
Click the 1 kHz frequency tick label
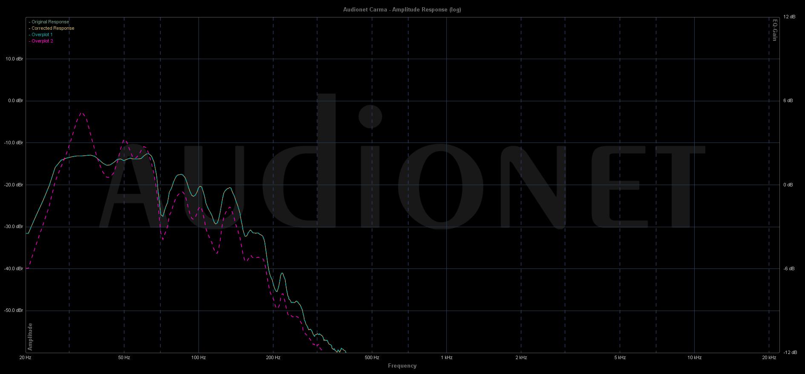coord(446,357)
